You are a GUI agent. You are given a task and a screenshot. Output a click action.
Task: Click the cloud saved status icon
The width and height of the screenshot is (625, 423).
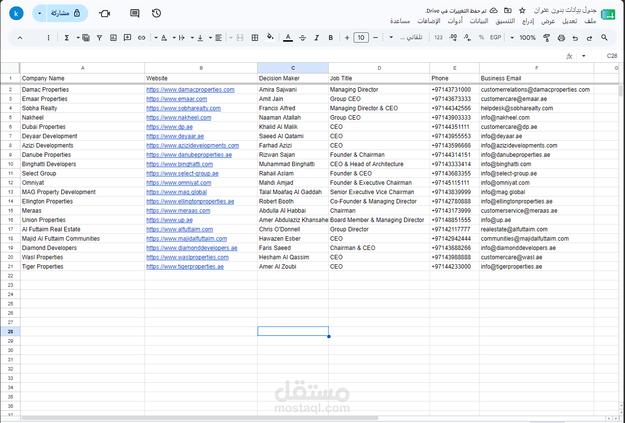[494, 10]
